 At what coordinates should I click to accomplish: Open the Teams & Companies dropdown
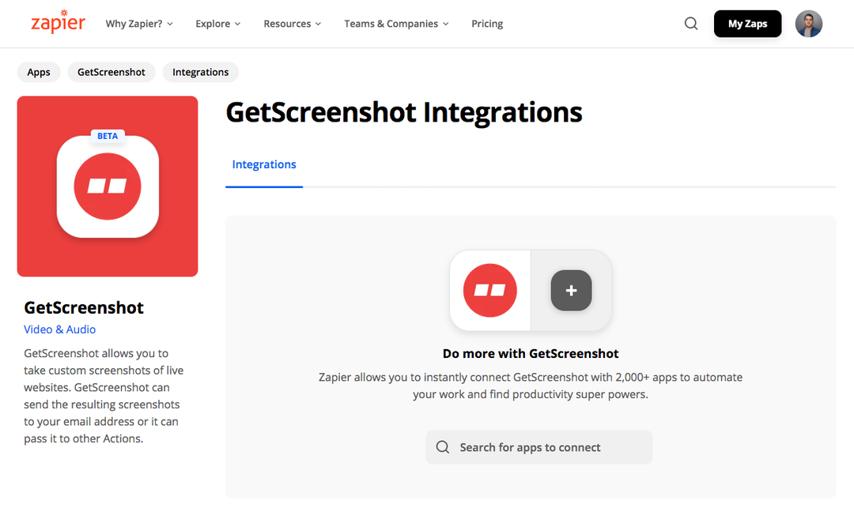(395, 24)
